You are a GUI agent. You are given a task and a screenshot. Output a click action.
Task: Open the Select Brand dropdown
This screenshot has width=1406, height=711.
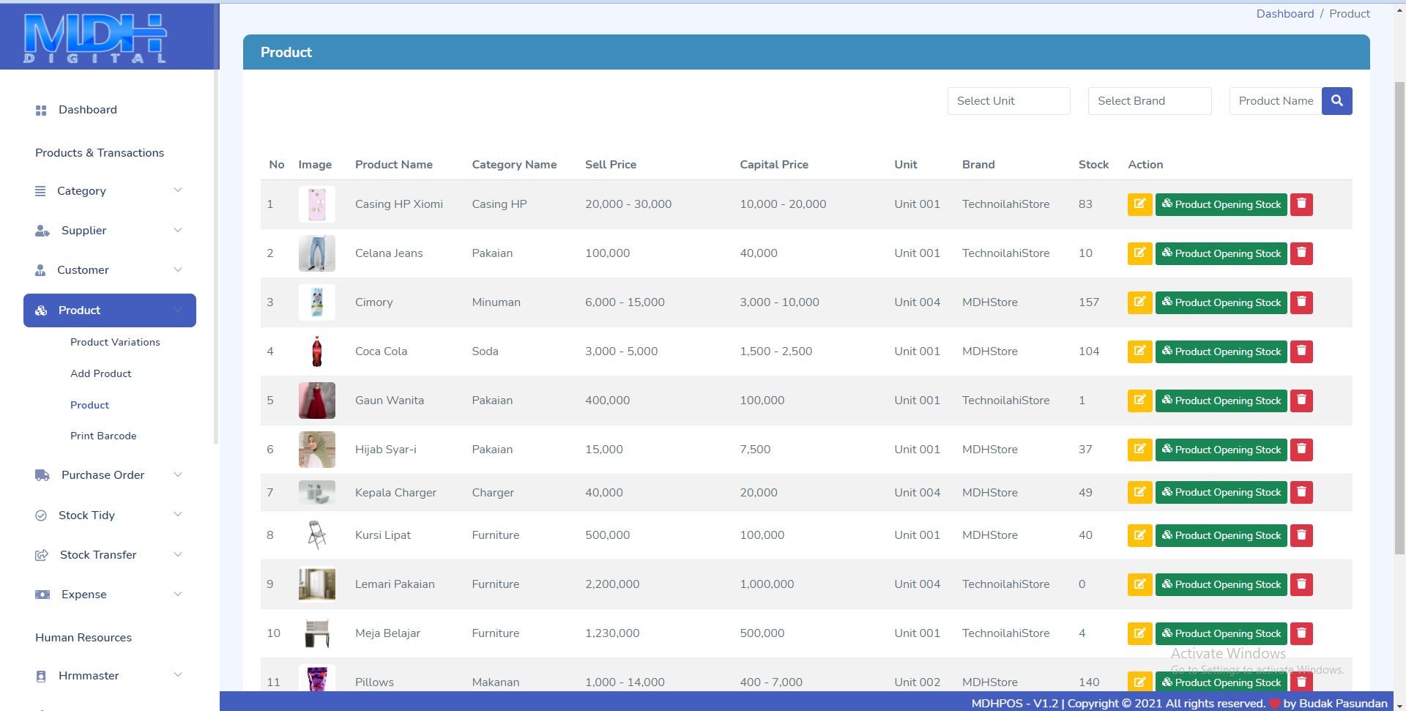click(x=1149, y=101)
